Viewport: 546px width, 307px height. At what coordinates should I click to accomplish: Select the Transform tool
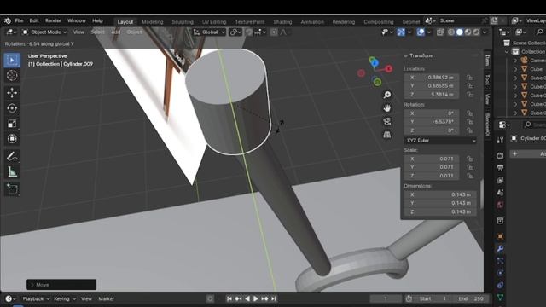[x=12, y=139]
